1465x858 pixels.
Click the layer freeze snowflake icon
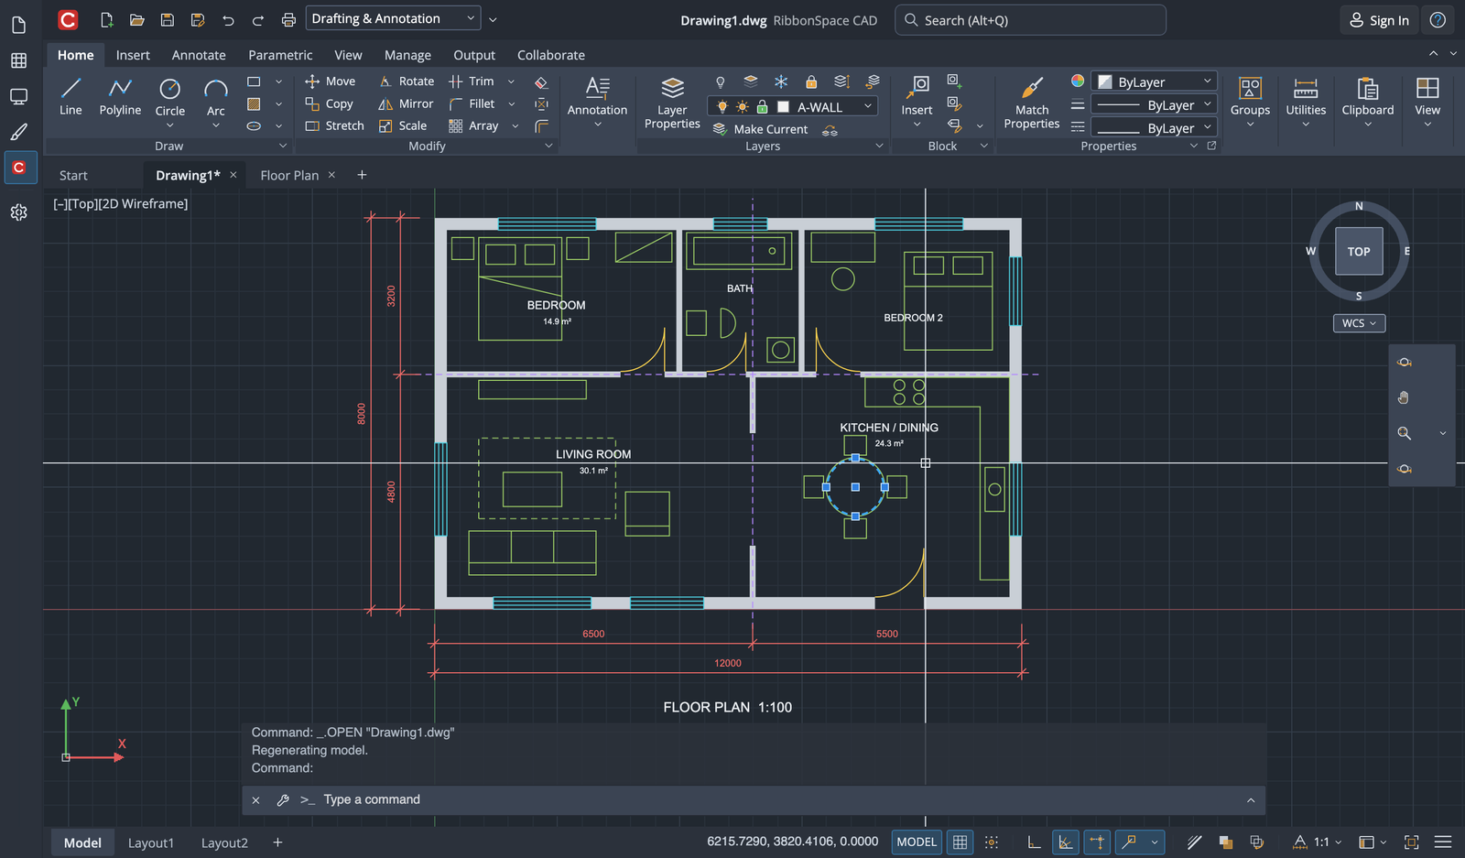point(781,81)
